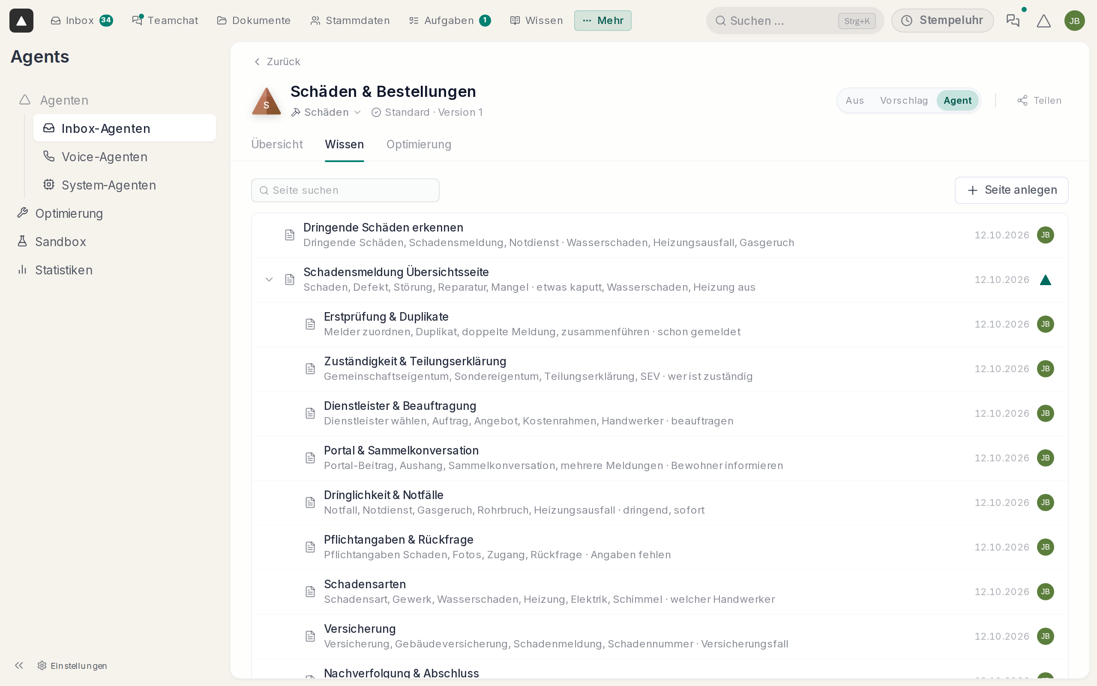The image size is (1097, 686).
Task: Set agent mode to Vorschlag
Action: tap(904, 100)
